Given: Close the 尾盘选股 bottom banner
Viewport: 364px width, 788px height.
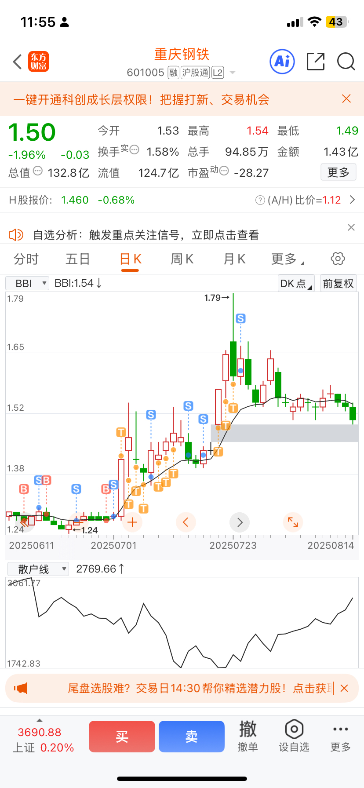Looking at the screenshot, I should tap(344, 688).
